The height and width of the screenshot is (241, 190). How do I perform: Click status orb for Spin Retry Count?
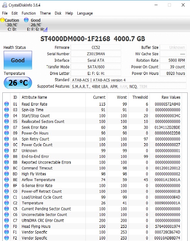7,139
